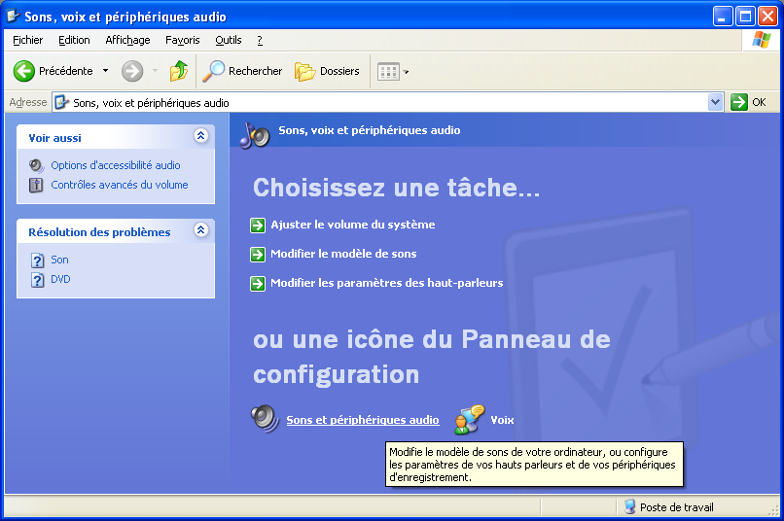Click the Windows flag logo
The image size is (784, 521).
[761, 40]
